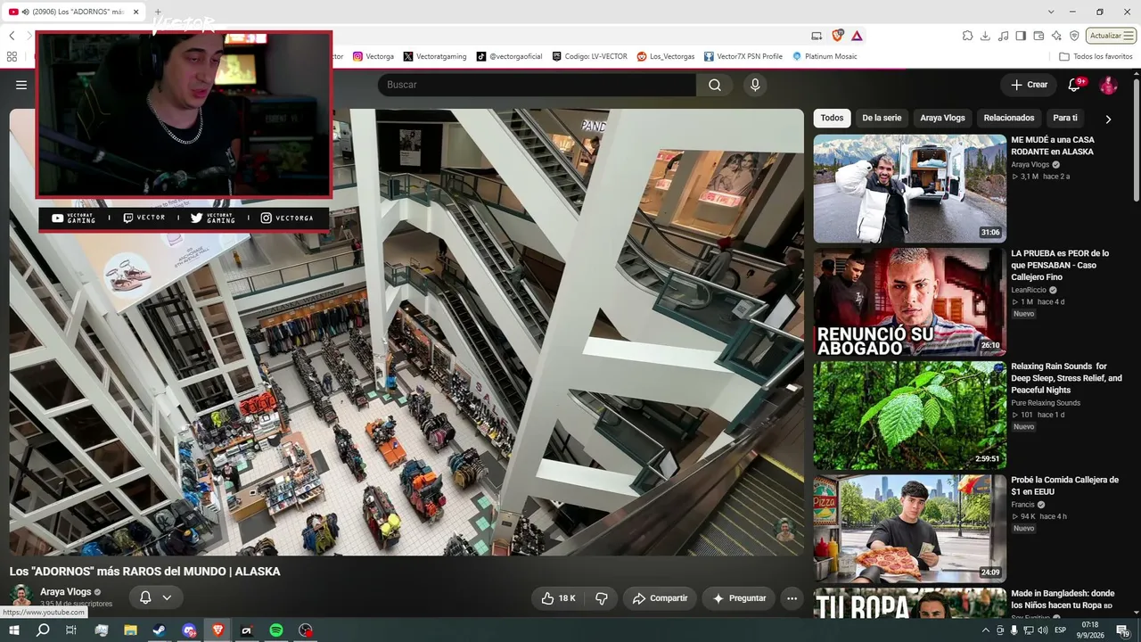Select the Relacionados filter chip
The height and width of the screenshot is (642, 1141).
[x=1009, y=118]
